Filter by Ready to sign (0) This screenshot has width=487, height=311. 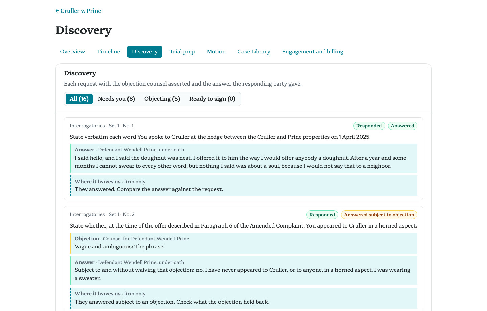[212, 99]
